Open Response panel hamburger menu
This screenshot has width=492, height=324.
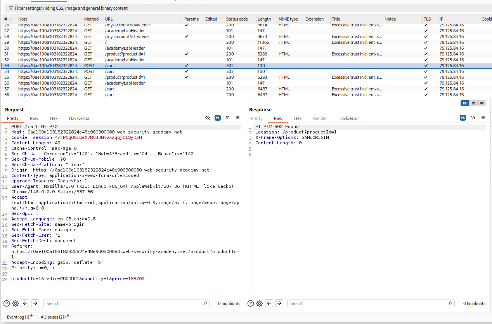pyautogui.click(x=483, y=118)
